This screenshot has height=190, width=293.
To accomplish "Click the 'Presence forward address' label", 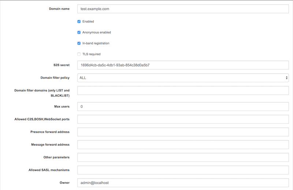I will coord(50,132).
